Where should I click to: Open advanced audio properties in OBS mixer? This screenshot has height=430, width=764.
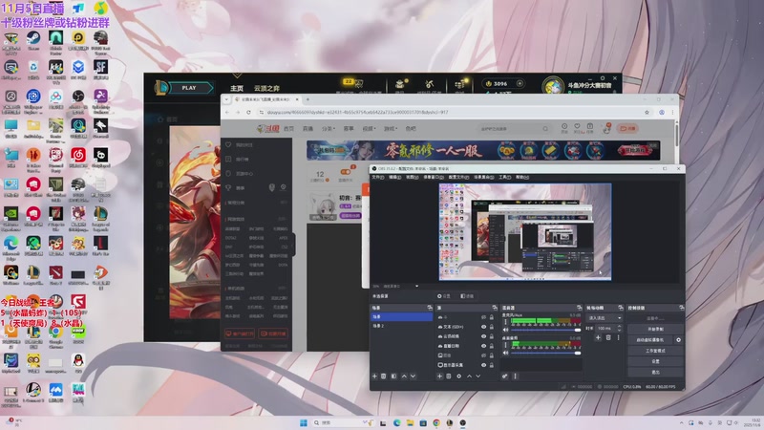(505, 376)
